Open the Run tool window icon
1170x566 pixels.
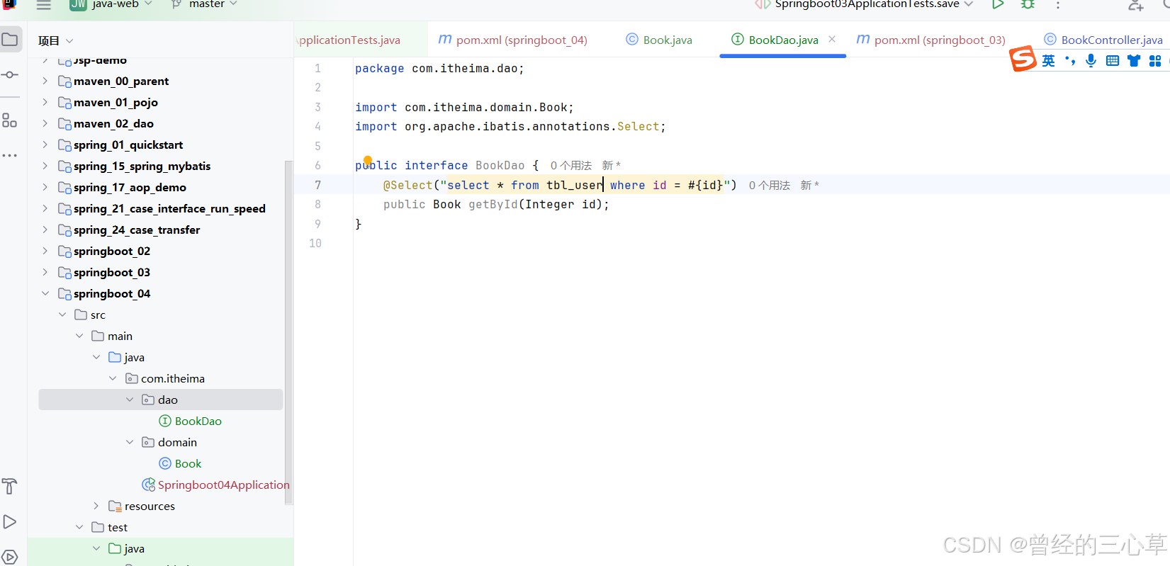(x=10, y=522)
